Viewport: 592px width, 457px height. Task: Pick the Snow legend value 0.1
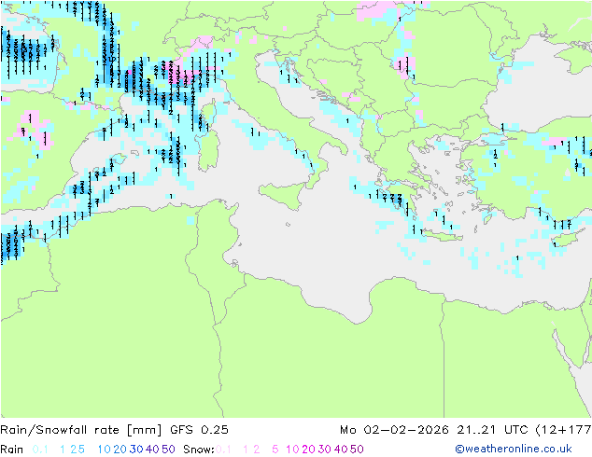pos(223,450)
